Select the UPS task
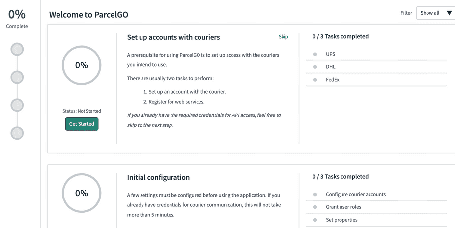This screenshot has height=228, width=455. (x=376, y=54)
